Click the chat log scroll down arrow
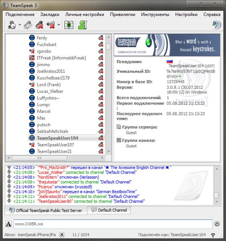The height and width of the screenshot is (241, 226). tap(216, 202)
